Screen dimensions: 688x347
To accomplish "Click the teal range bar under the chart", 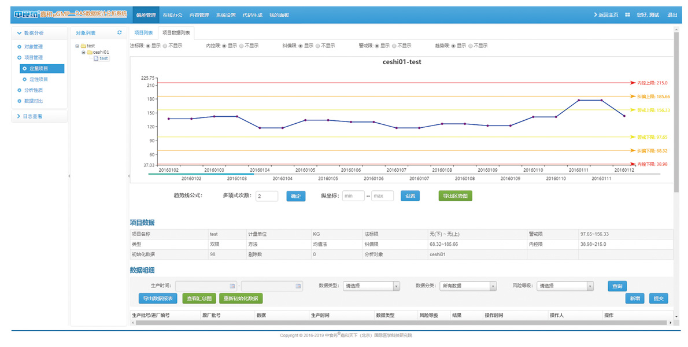I will pos(201,173).
